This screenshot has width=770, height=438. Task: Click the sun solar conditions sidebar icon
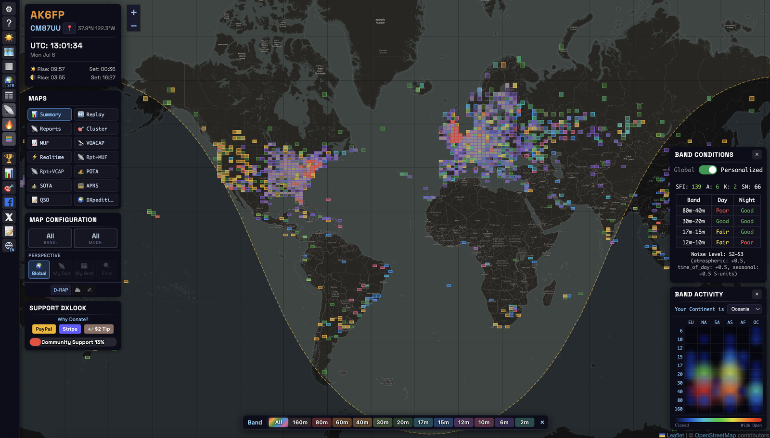9,38
